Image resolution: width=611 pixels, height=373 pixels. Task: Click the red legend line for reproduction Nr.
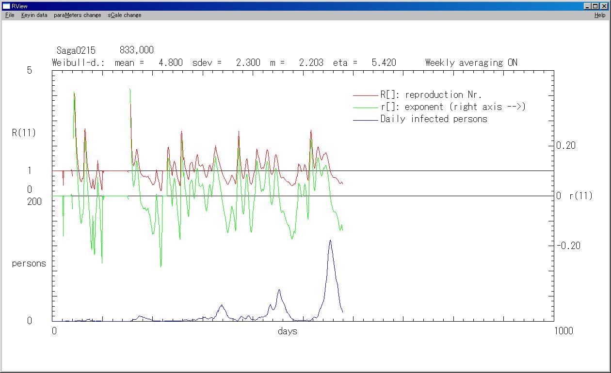tap(365, 95)
